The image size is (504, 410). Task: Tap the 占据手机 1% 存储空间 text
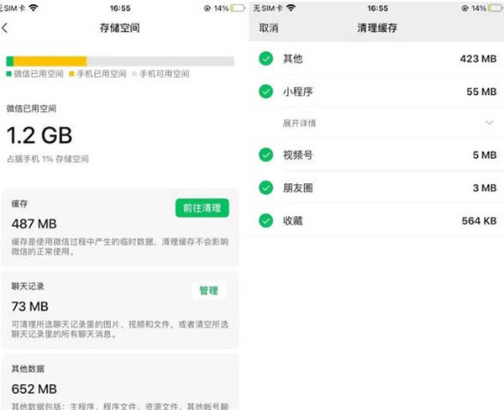[x=48, y=159]
